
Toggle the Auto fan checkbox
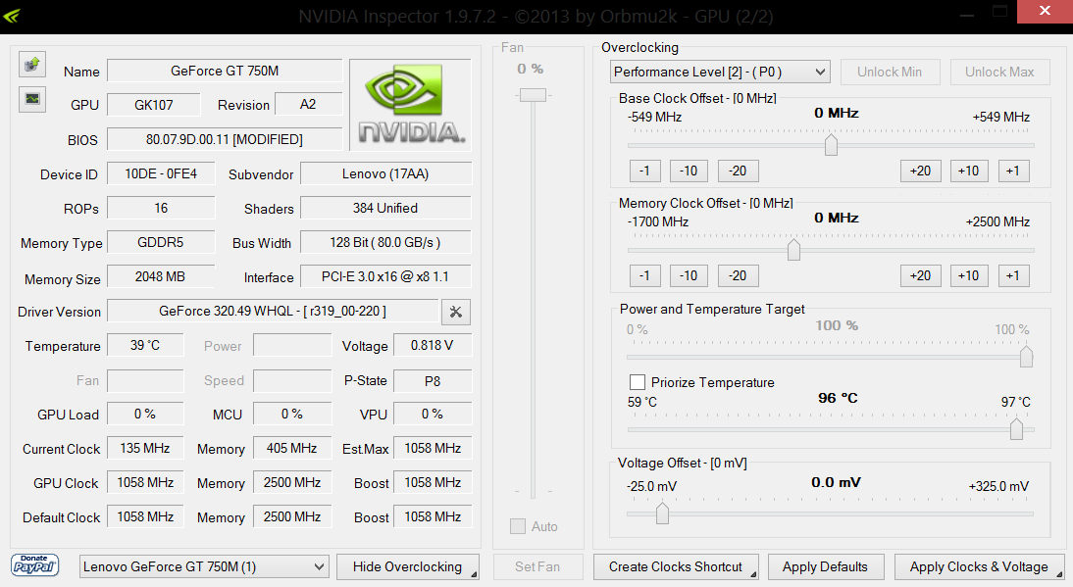pyautogui.click(x=518, y=526)
